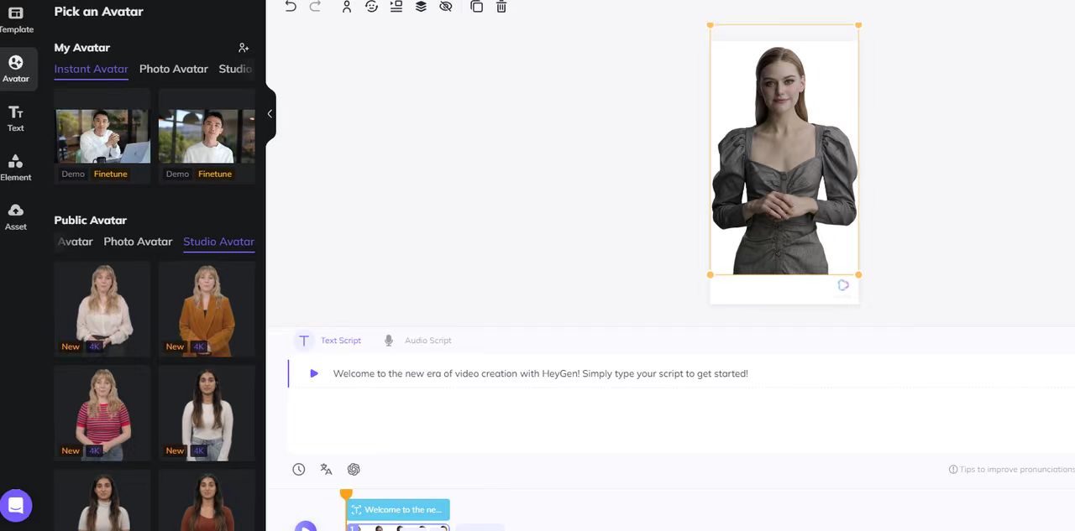Click the clock pause-timing icon below the script
This screenshot has width=1075, height=531.
299,470
